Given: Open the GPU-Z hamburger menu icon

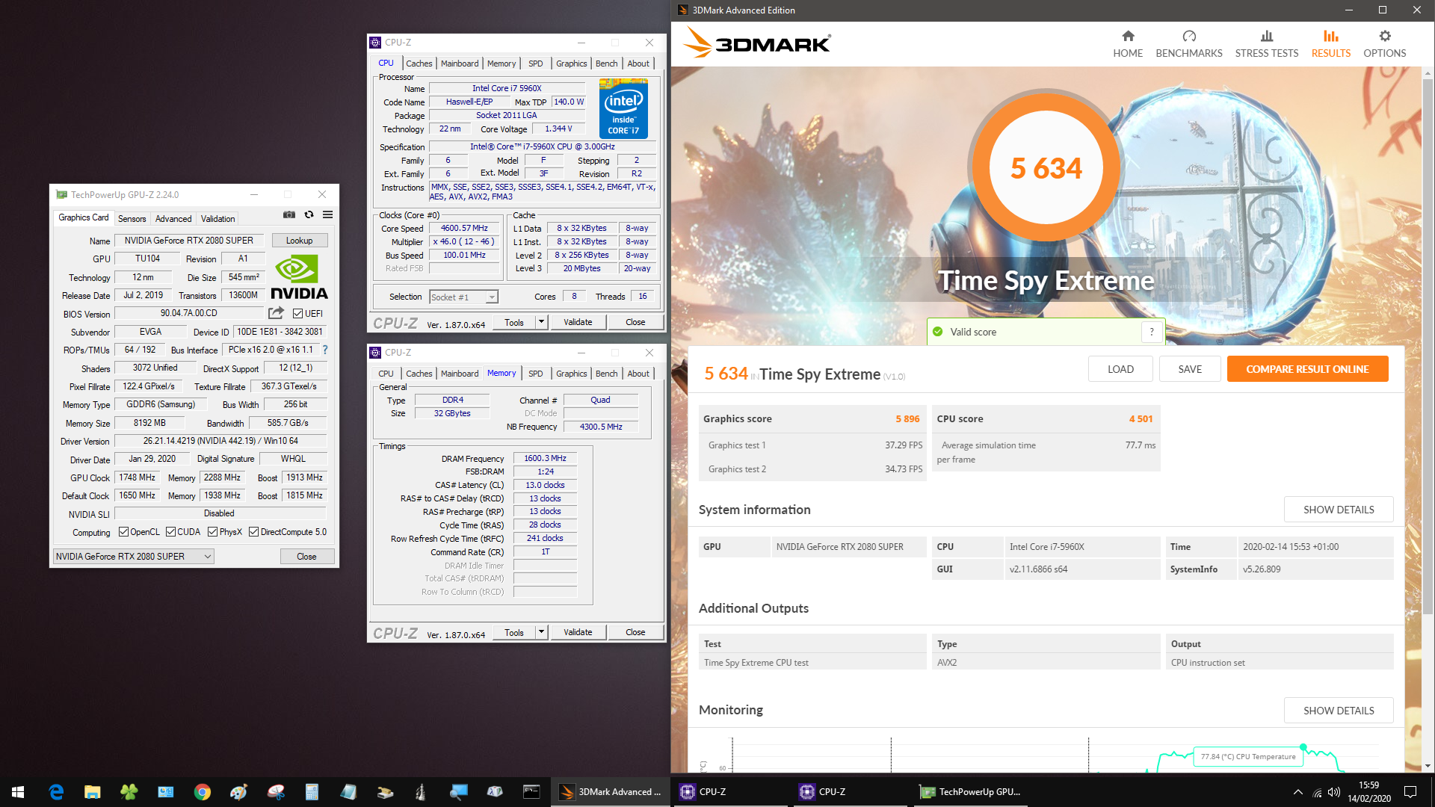Looking at the screenshot, I should tap(327, 215).
